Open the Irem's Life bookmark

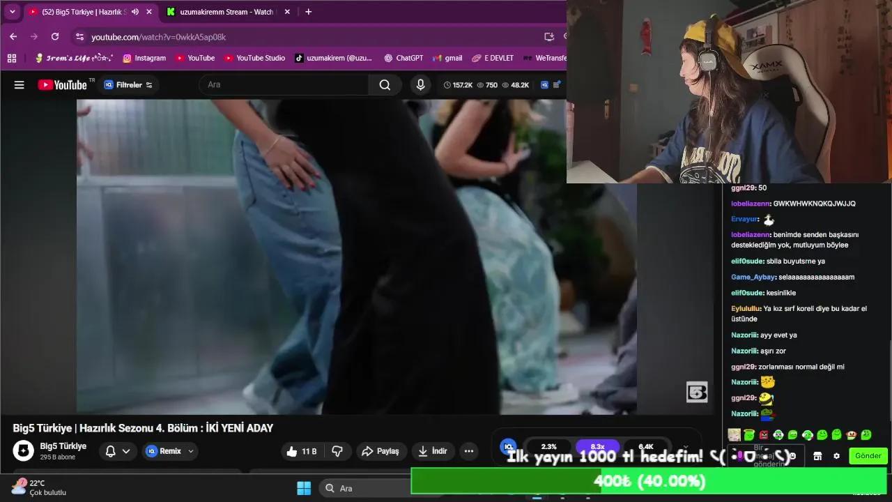click(x=74, y=59)
